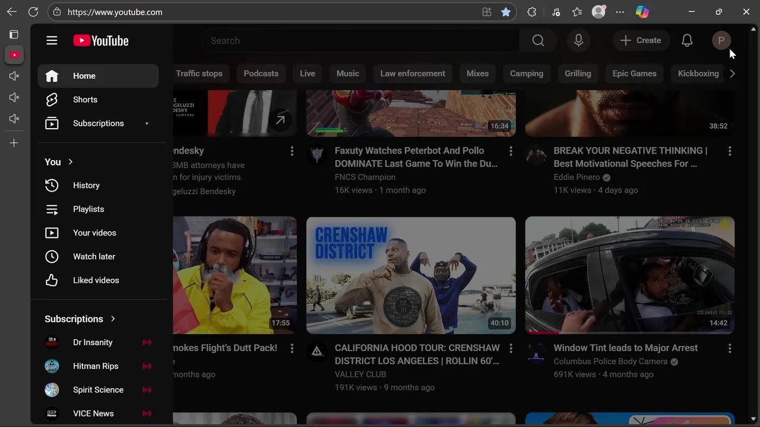This screenshot has height=427, width=760.
Task: Open Subscriptions in sidebar
Action: point(98,123)
